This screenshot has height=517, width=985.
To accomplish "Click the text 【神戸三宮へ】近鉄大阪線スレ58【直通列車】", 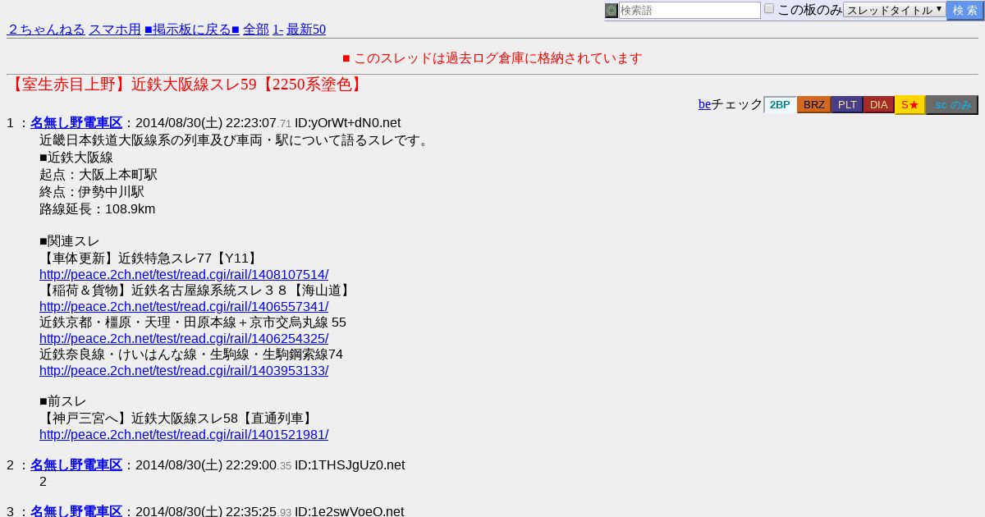I will [x=178, y=419].
